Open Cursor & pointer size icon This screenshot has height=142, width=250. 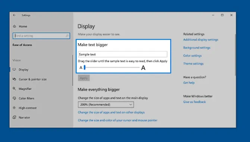coord(14,79)
